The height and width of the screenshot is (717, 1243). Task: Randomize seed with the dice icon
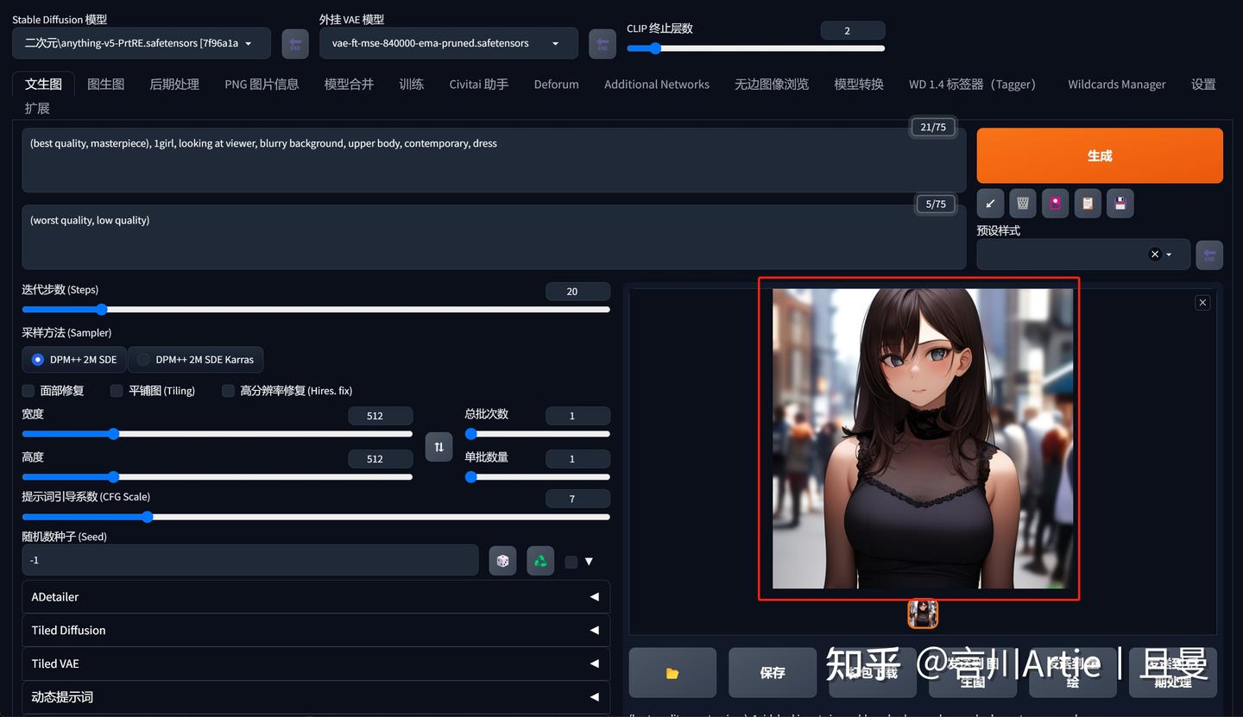point(502,561)
